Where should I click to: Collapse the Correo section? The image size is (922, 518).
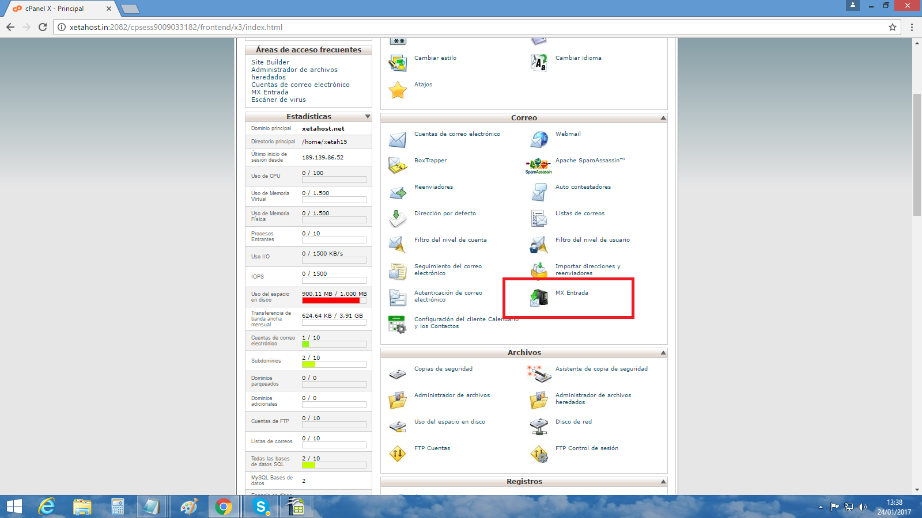[663, 118]
